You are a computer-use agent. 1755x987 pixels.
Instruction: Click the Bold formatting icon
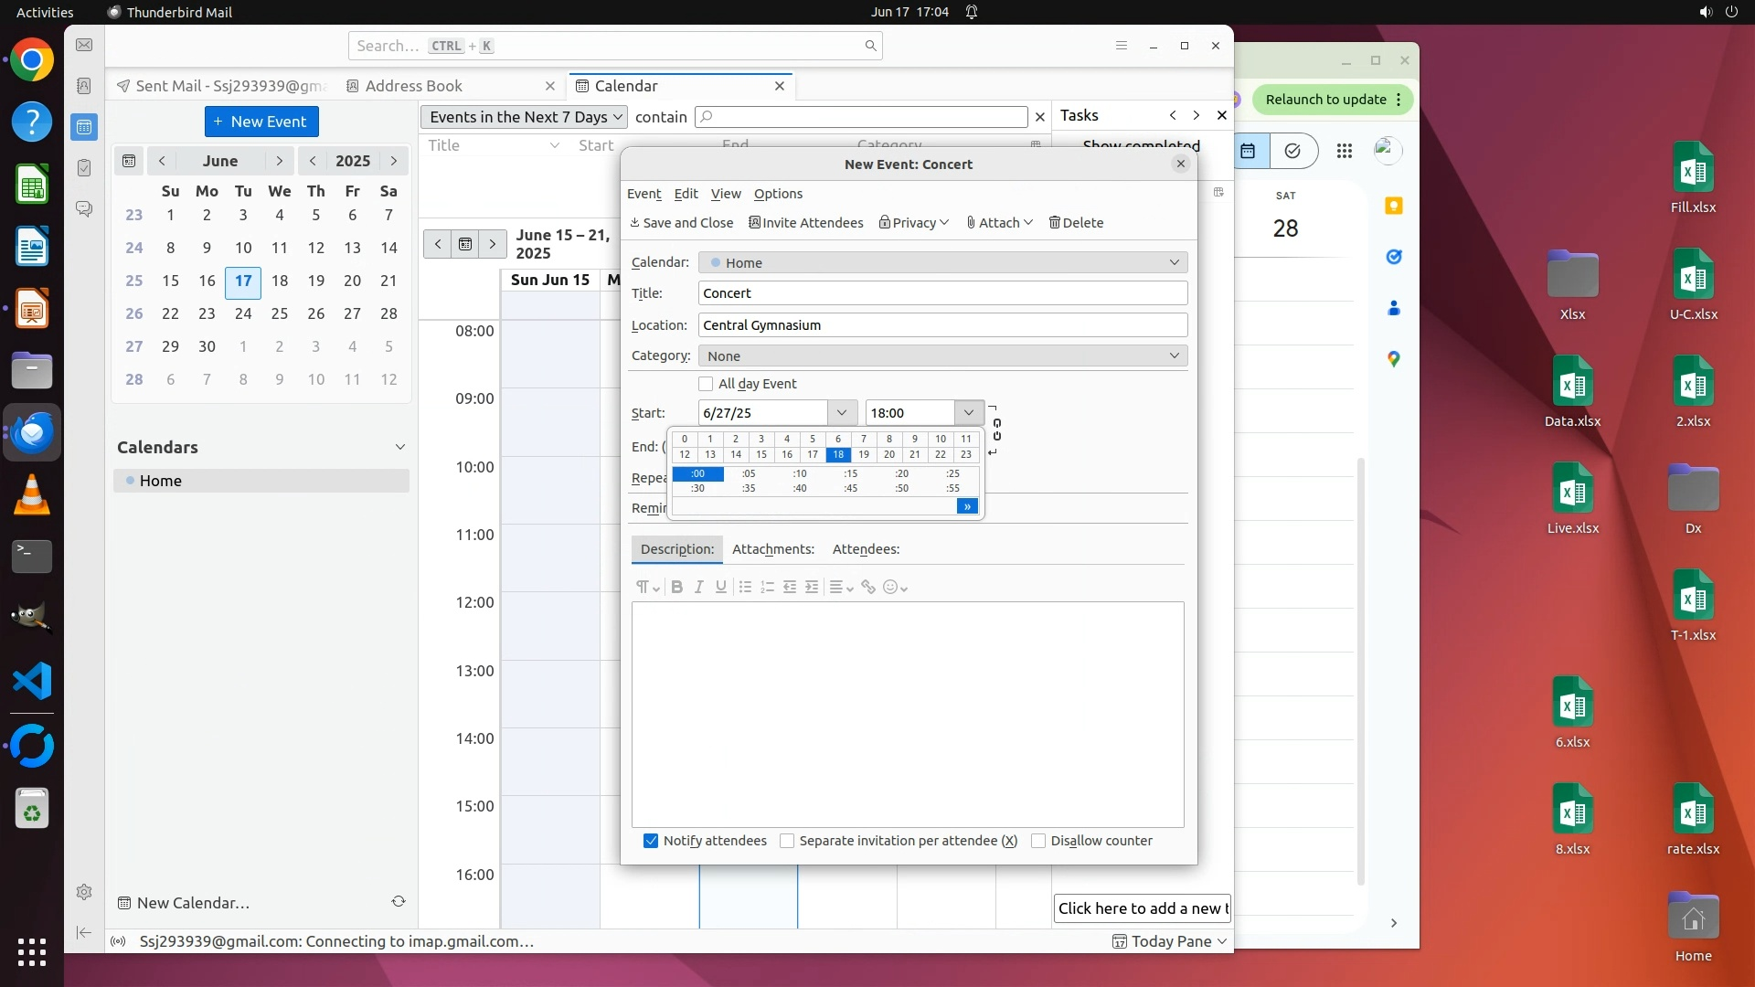pyautogui.click(x=676, y=587)
